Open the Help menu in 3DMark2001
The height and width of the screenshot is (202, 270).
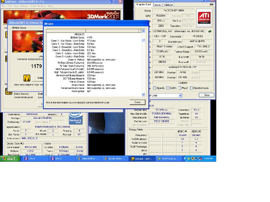pyautogui.click(x=50, y=6)
